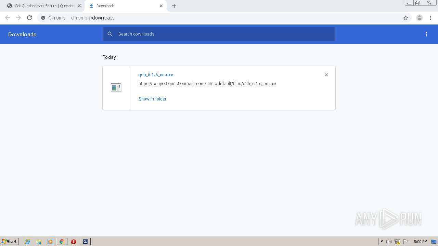The height and width of the screenshot is (246, 438).
Task: Click the Chrome site info icon
Action: 43,18
